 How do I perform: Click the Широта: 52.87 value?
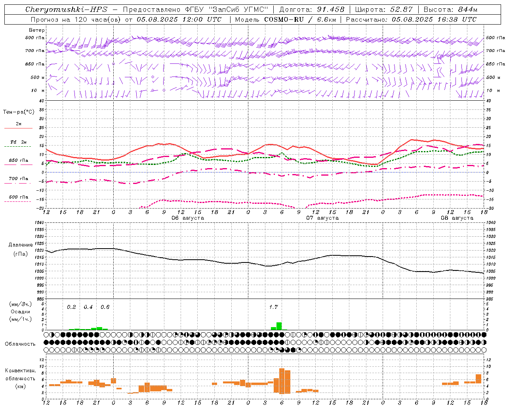(x=384, y=10)
